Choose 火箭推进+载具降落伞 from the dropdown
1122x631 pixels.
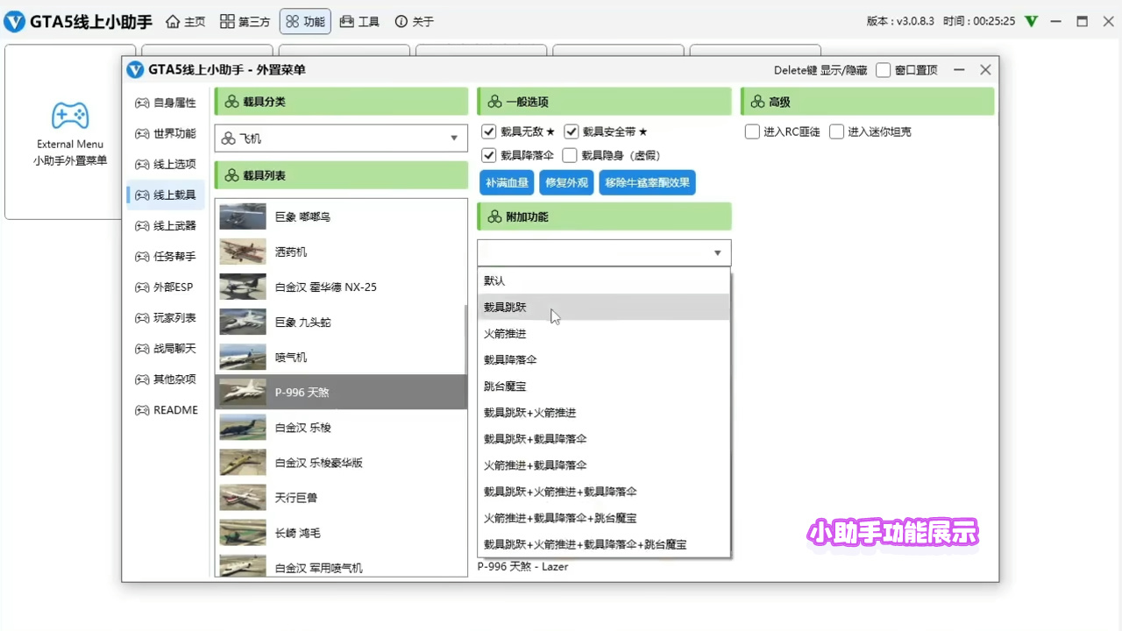pos(604,464)
